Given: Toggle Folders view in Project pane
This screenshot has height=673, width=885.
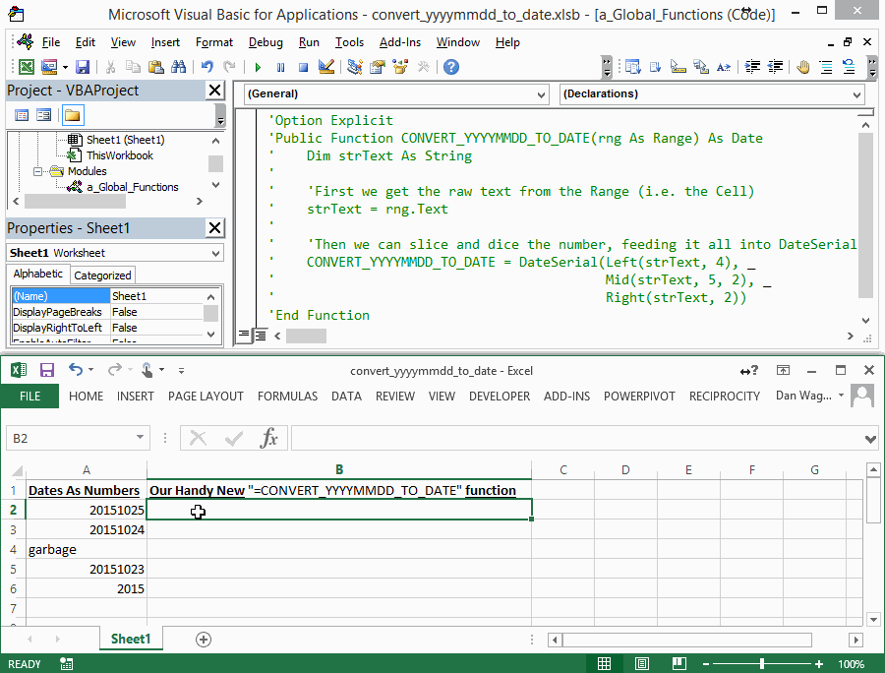Looking at the screenshot, I should pos(72,116).
